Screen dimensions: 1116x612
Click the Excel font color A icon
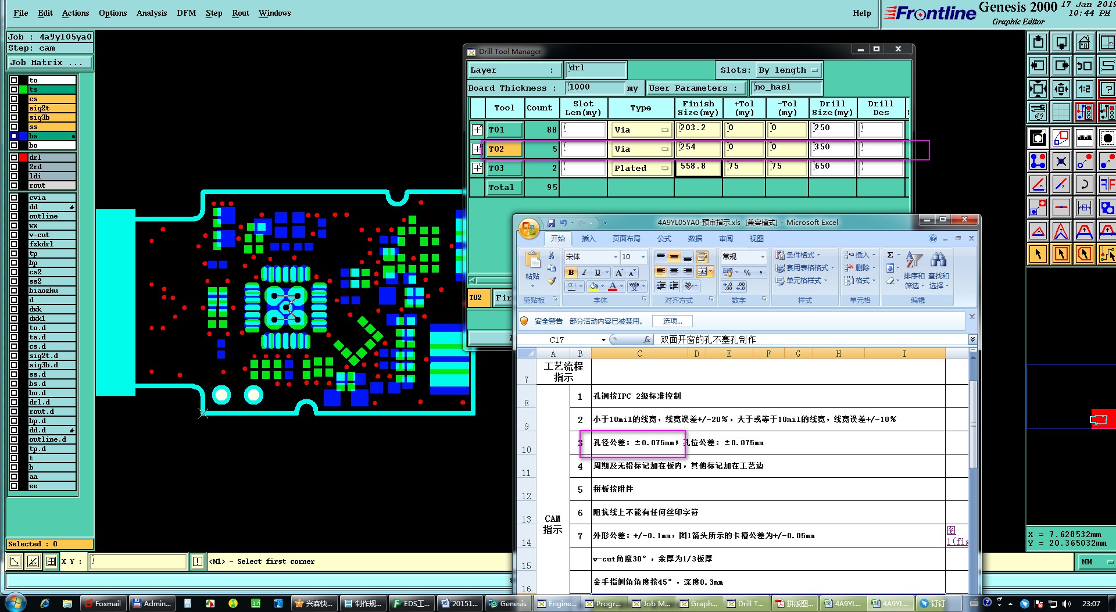click(613, 287)
